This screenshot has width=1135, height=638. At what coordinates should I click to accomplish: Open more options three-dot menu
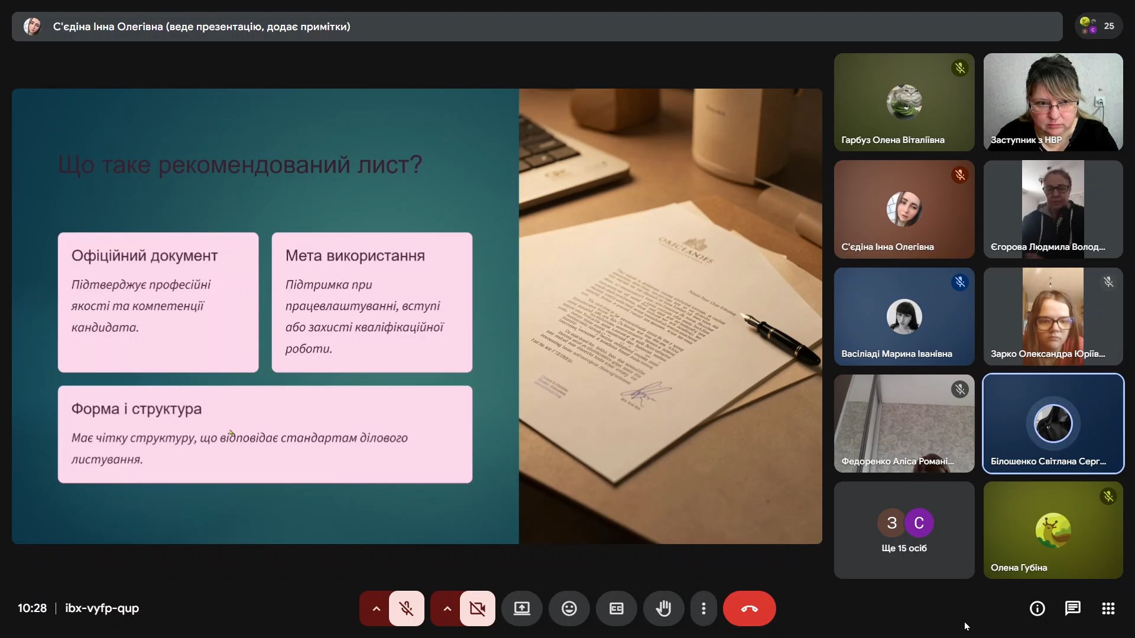[703, 608]
